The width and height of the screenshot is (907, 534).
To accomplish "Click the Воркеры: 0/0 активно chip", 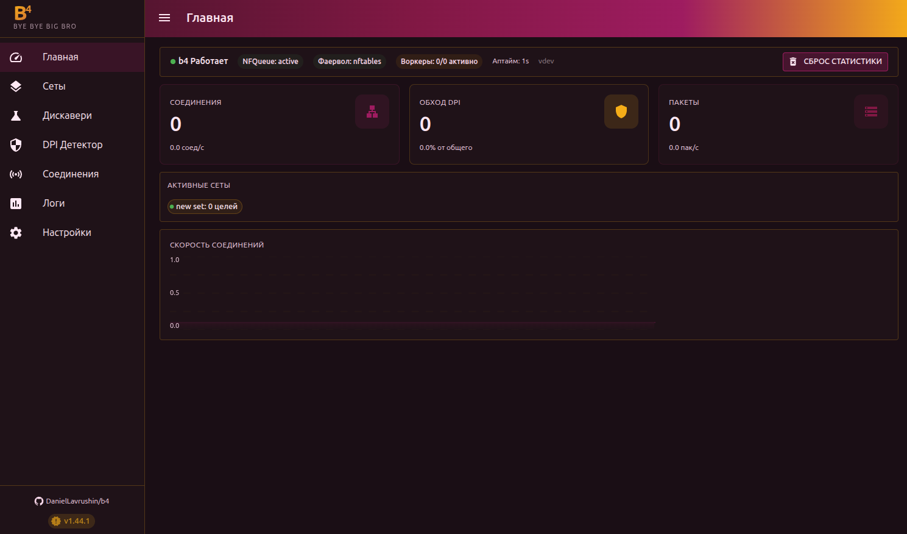I will point(439,62).
